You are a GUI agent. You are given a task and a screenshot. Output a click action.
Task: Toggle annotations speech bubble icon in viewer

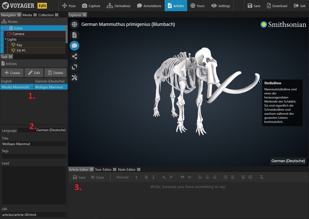pyautogui.click(x=74, y=46)
